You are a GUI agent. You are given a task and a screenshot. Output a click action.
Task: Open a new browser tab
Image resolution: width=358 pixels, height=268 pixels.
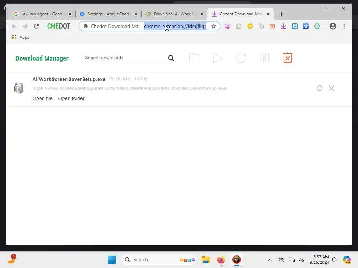tap(281, 14)
